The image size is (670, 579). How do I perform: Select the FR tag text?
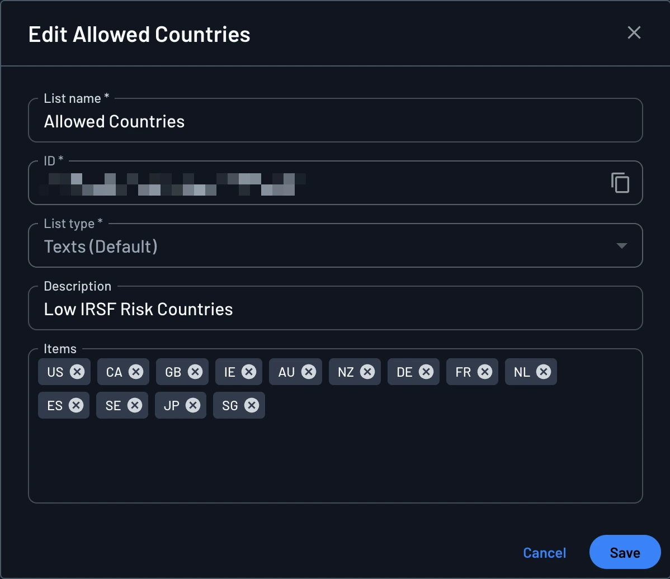point(463,372)
